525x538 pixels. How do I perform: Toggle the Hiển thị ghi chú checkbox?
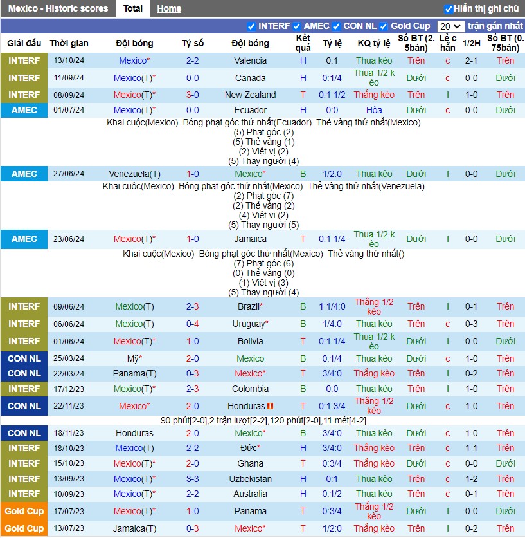(449, 9)
